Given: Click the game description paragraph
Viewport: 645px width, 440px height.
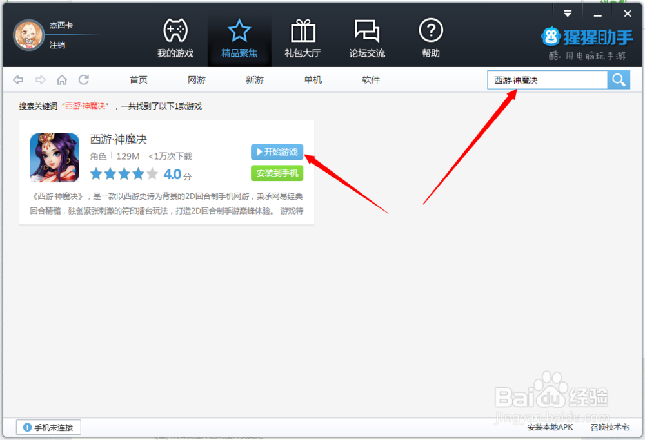Looking at the screenshot, I should pos(166,204).
